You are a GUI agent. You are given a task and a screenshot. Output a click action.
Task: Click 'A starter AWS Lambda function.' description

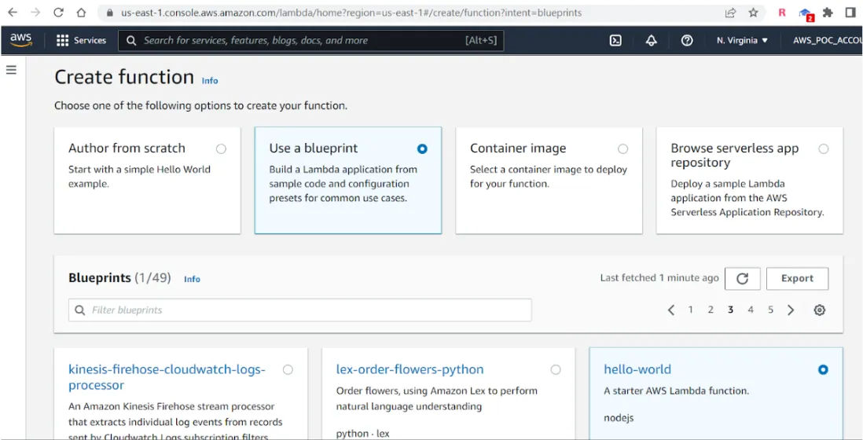(x=677, y=391)
